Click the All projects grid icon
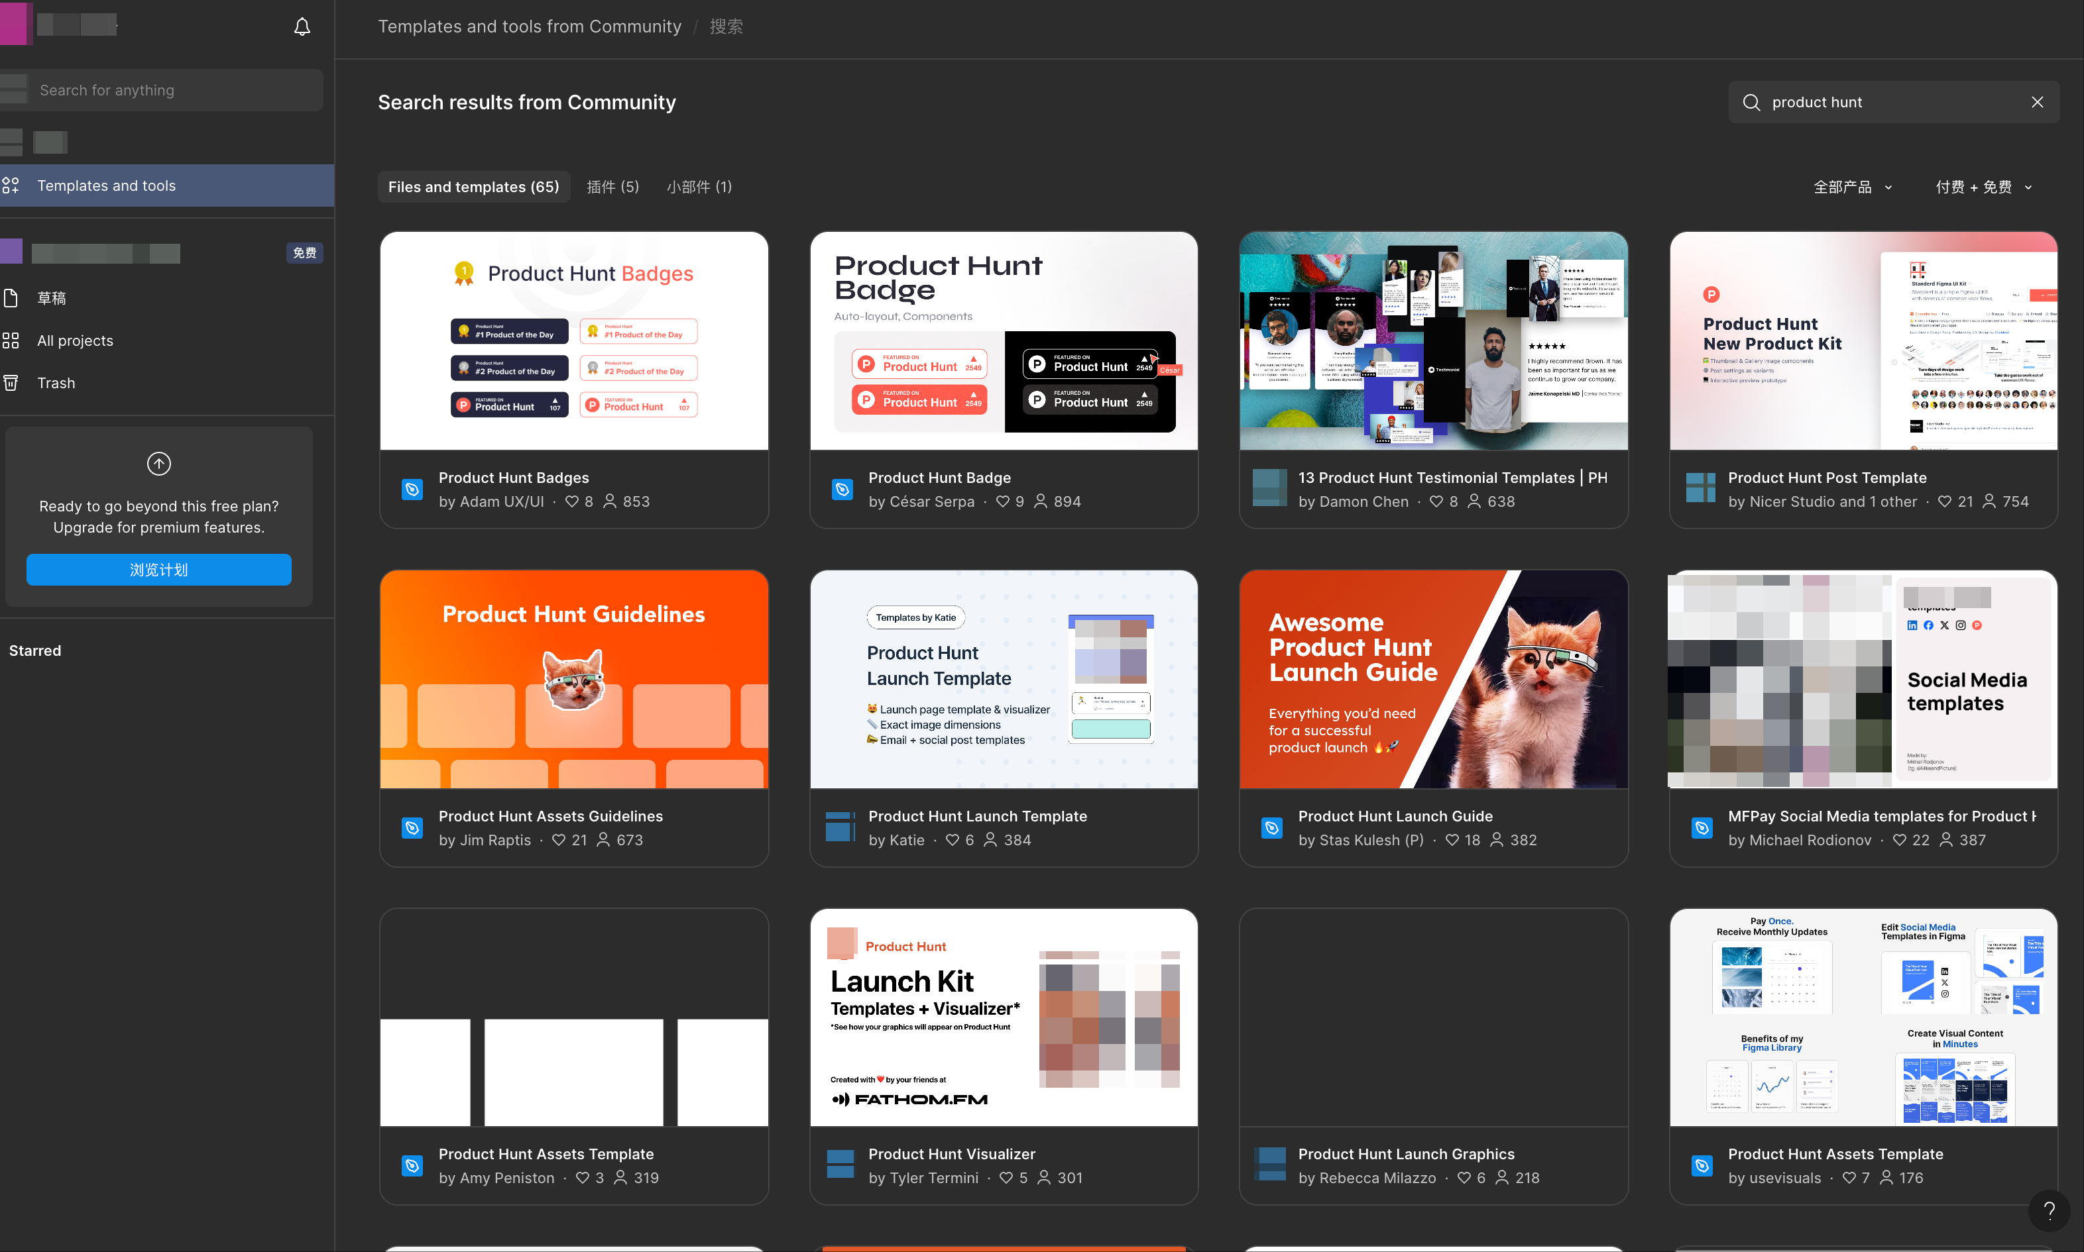2084x1252 pixels. (10, 341)
